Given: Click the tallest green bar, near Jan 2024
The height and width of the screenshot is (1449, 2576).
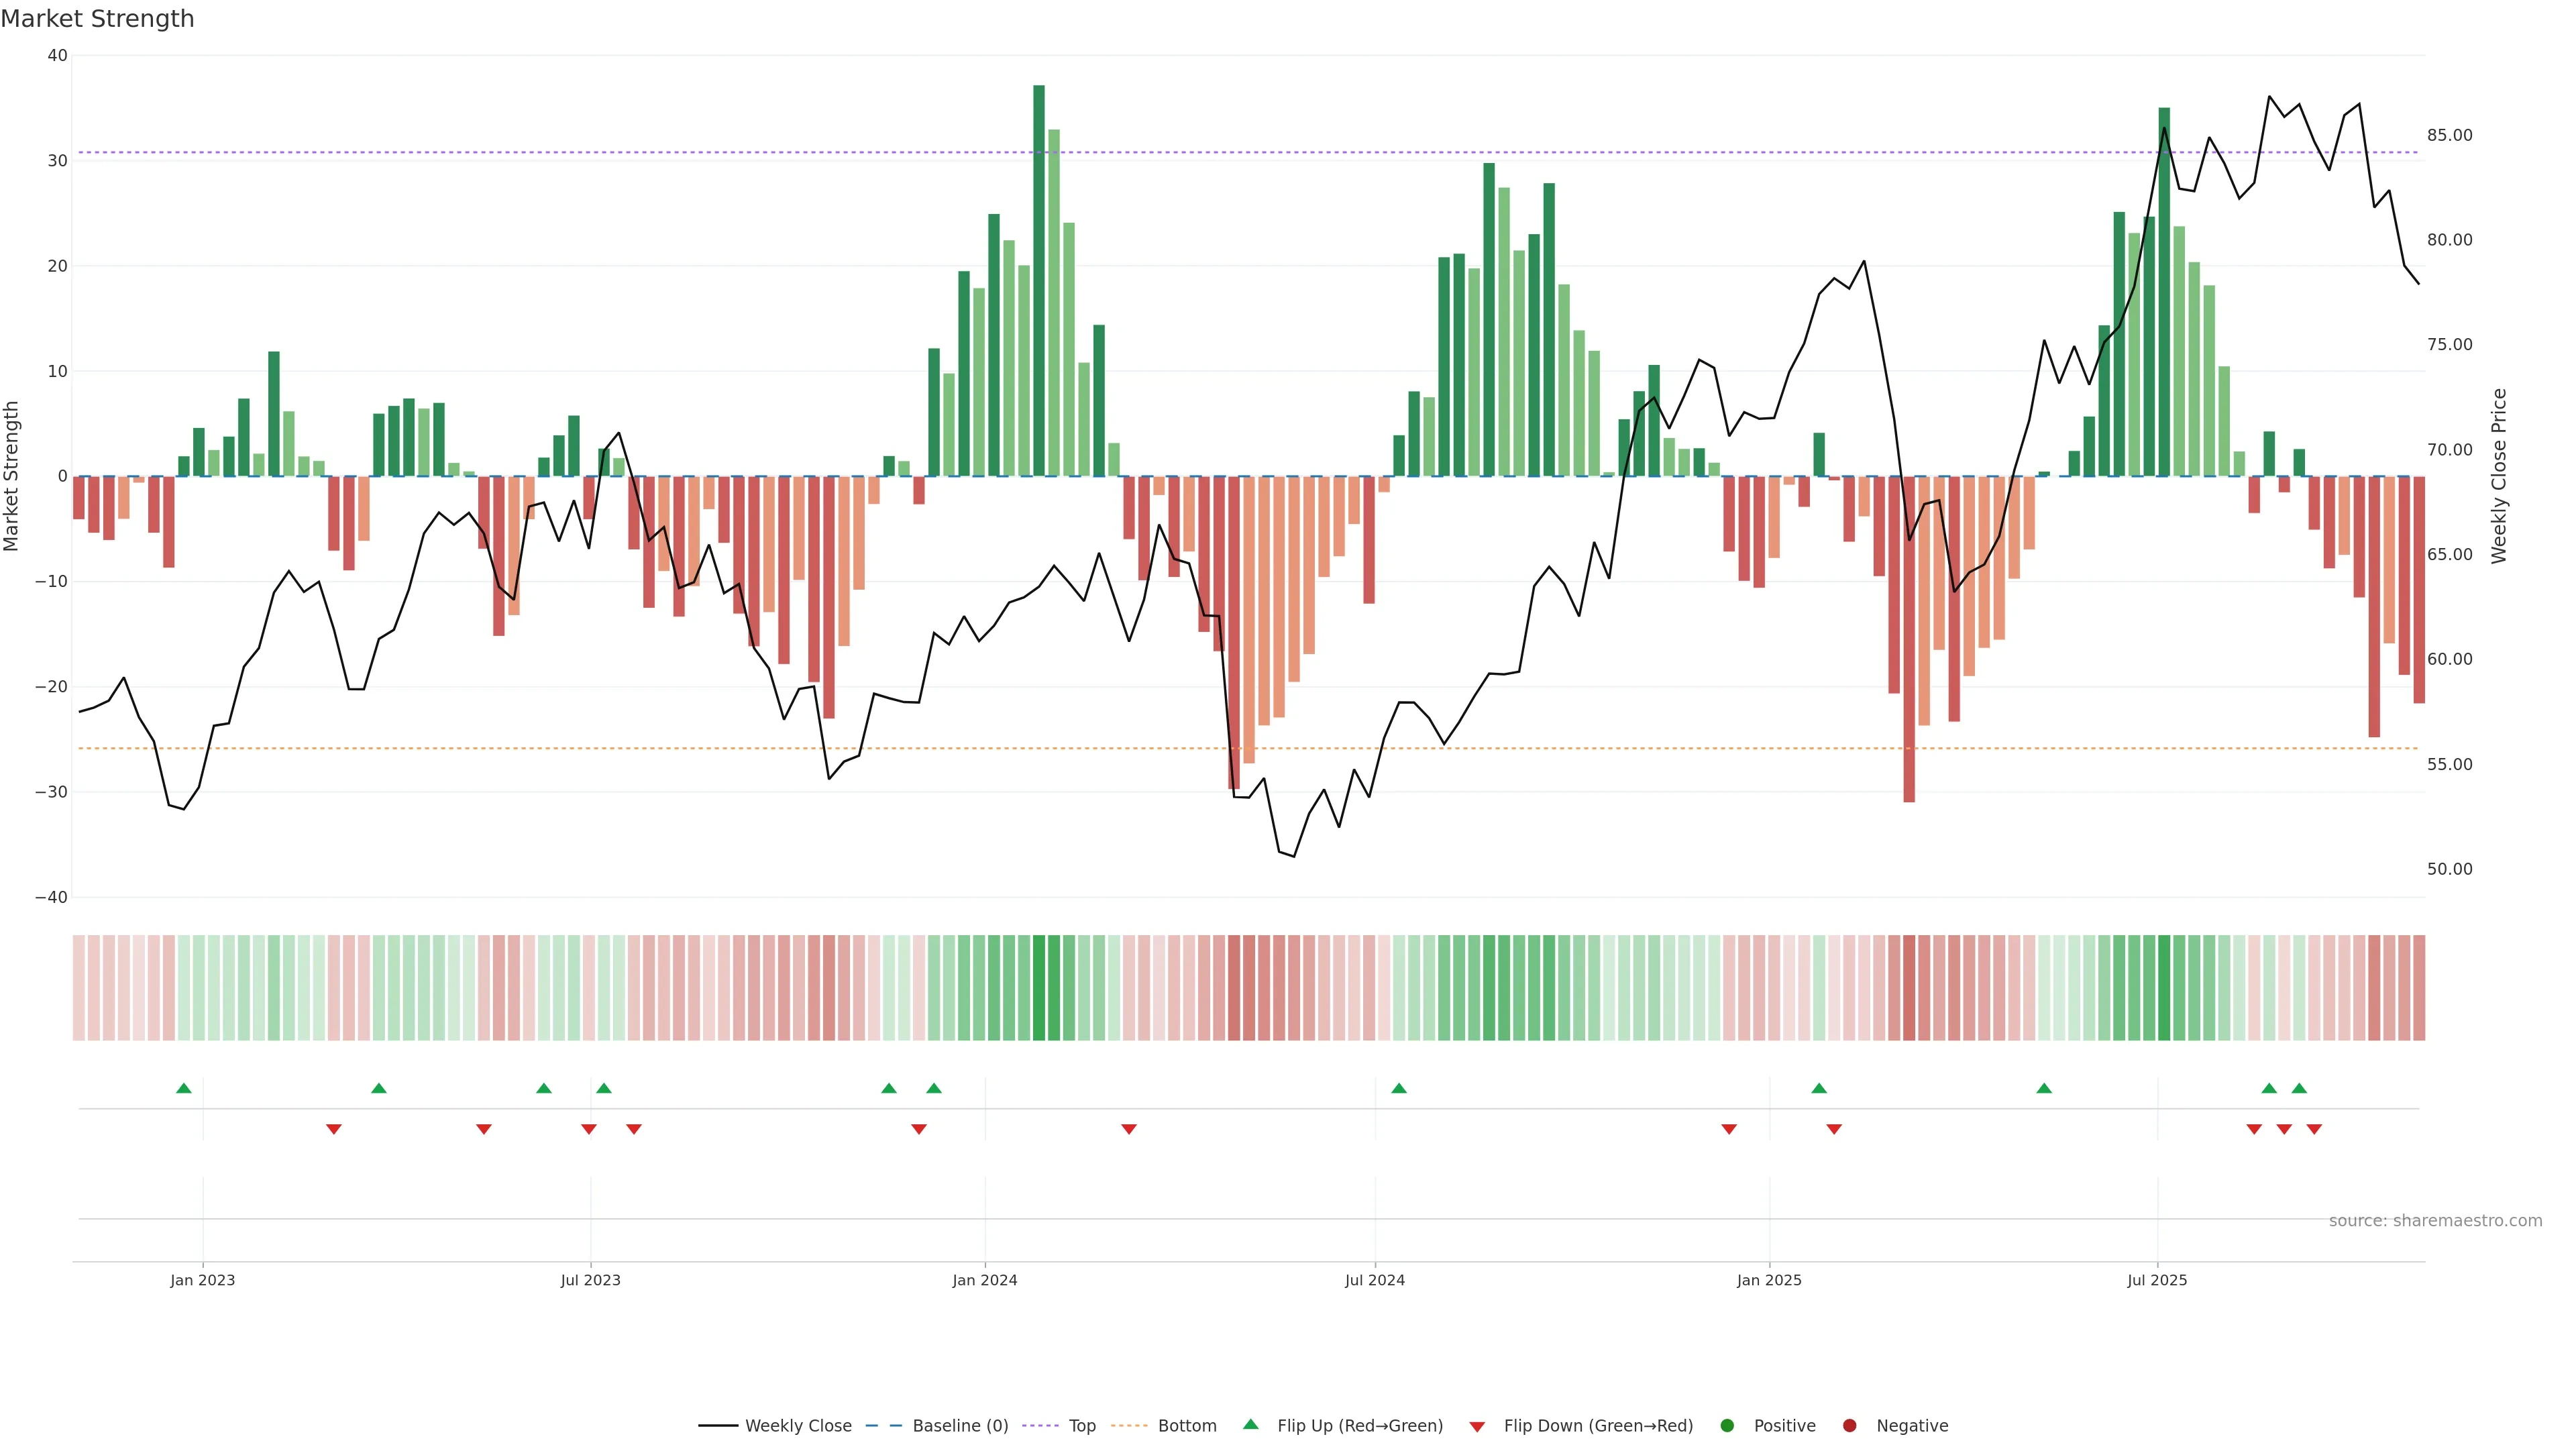Looking at the screenshot, I should 1039,280.
